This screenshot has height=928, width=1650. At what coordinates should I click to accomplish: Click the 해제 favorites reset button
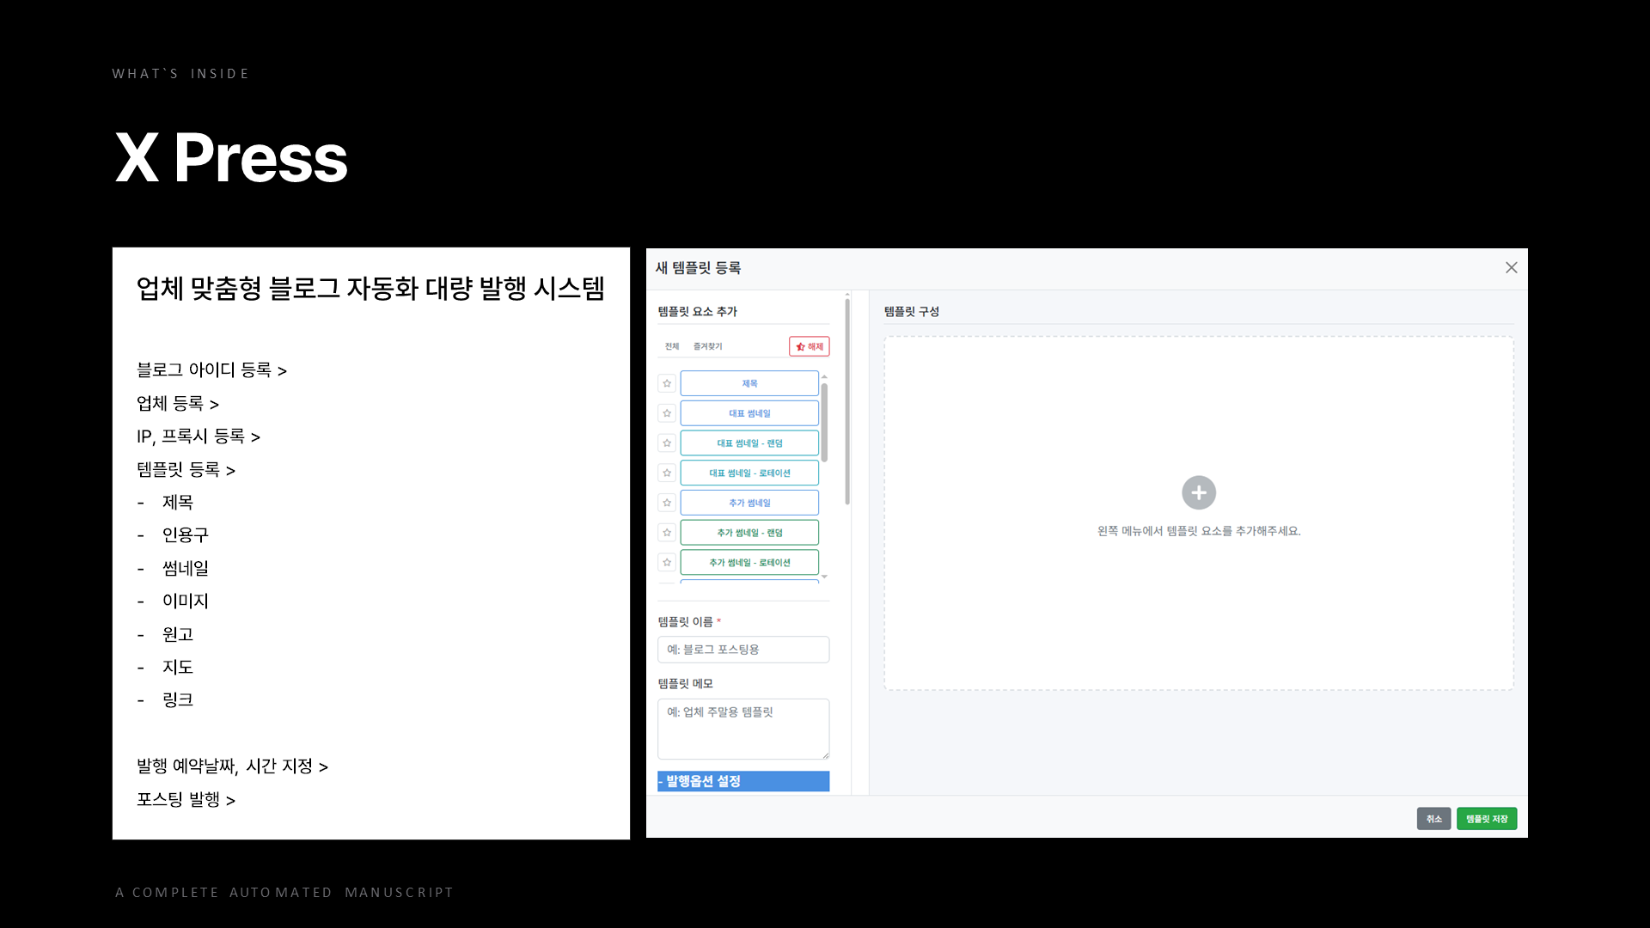coord(810,346)
